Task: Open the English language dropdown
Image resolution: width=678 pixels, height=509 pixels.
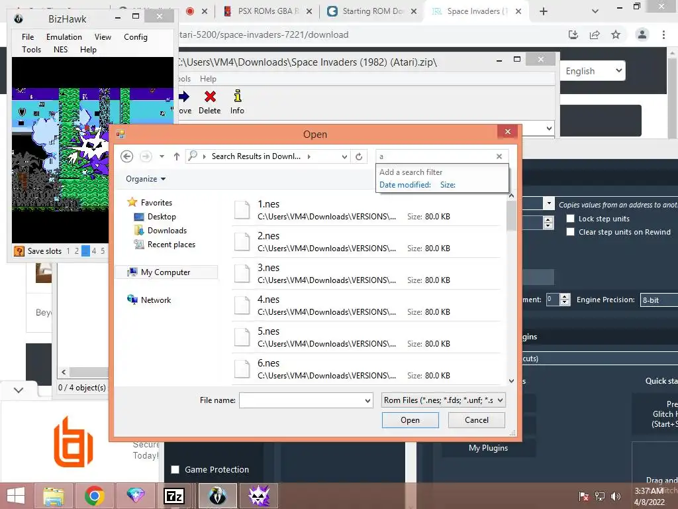Action: [593, 70]
